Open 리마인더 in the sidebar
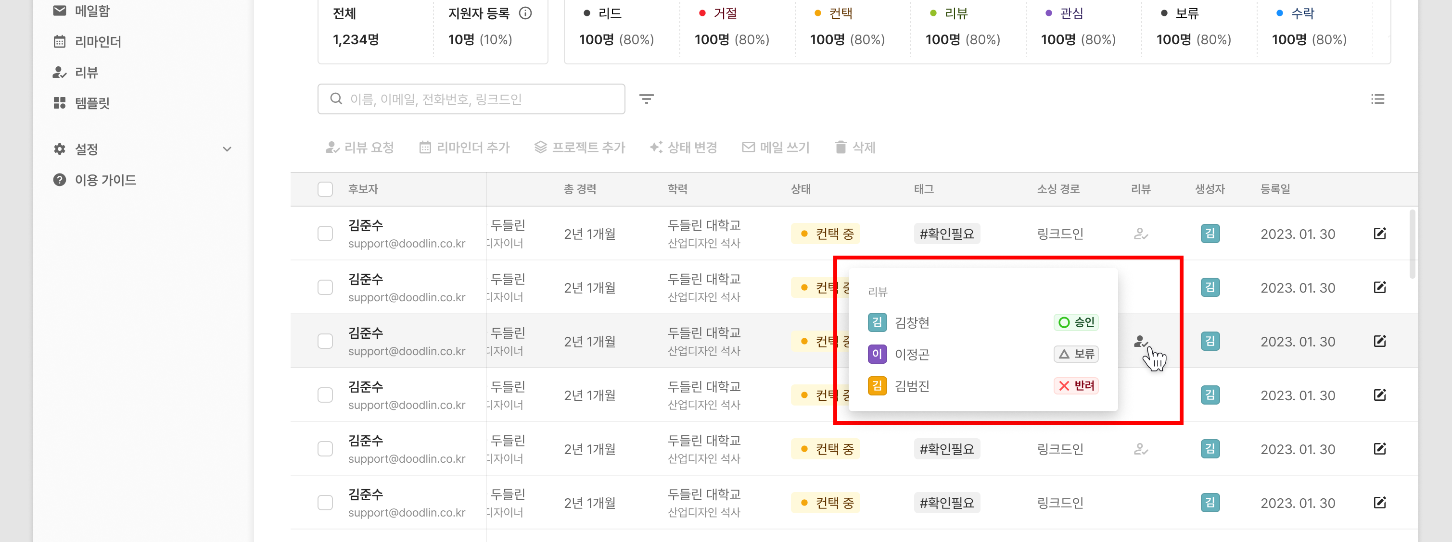Viewport: 1452px width, 542px height. (98, 42)
